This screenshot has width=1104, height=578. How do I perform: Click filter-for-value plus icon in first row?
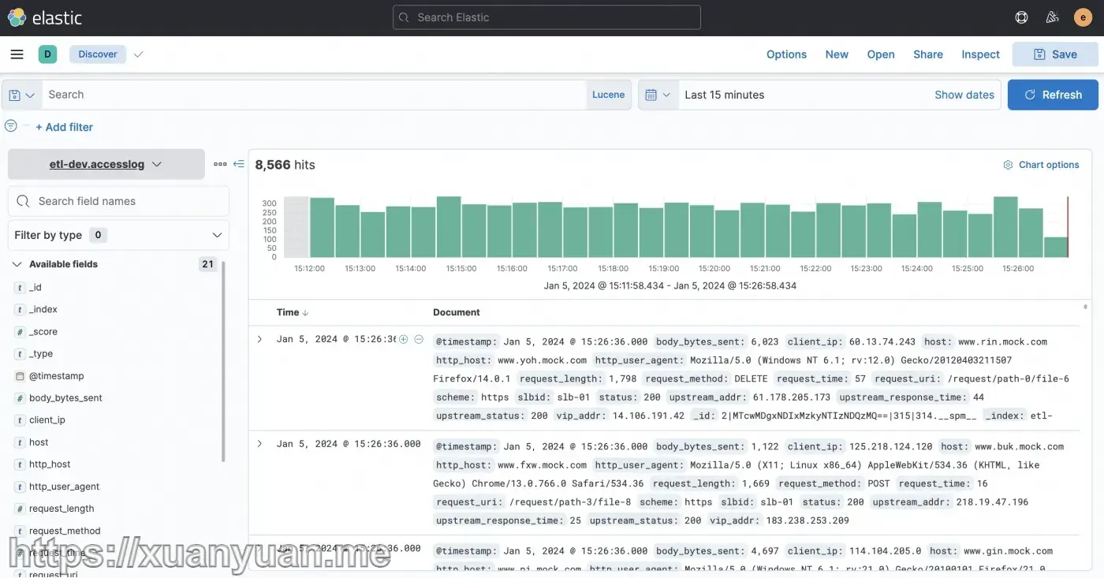pyautogui.click(x=404, y=339)
